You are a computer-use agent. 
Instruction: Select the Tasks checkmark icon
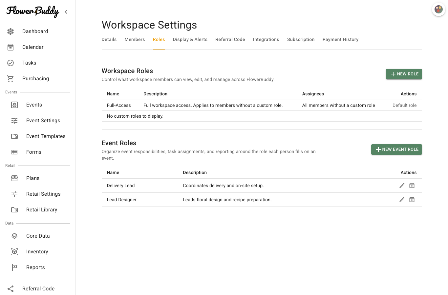pyautogui.click(x=11, y=63)
